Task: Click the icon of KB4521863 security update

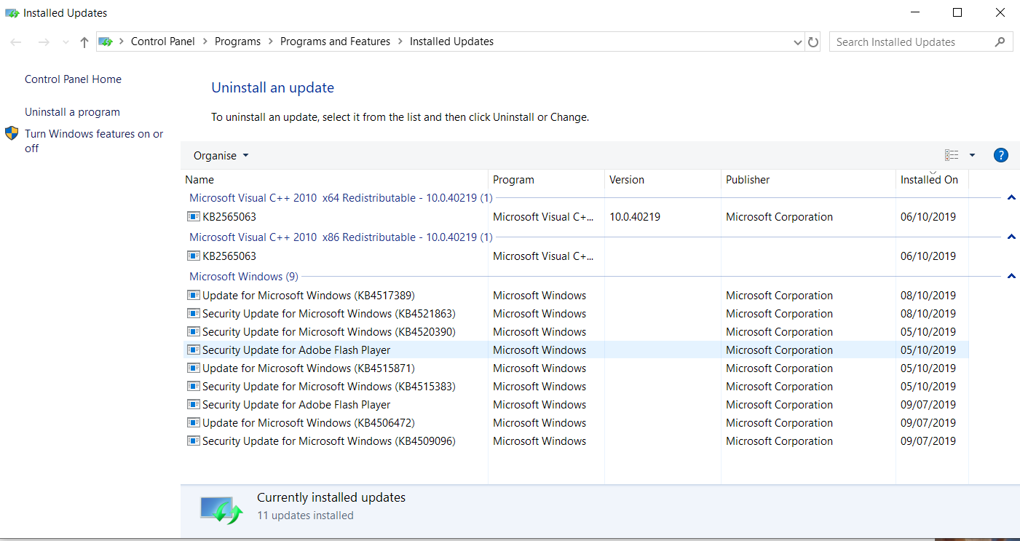Action: (194, 313)
